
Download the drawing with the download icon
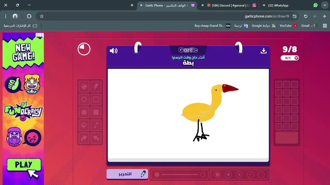tap(263, 51)
